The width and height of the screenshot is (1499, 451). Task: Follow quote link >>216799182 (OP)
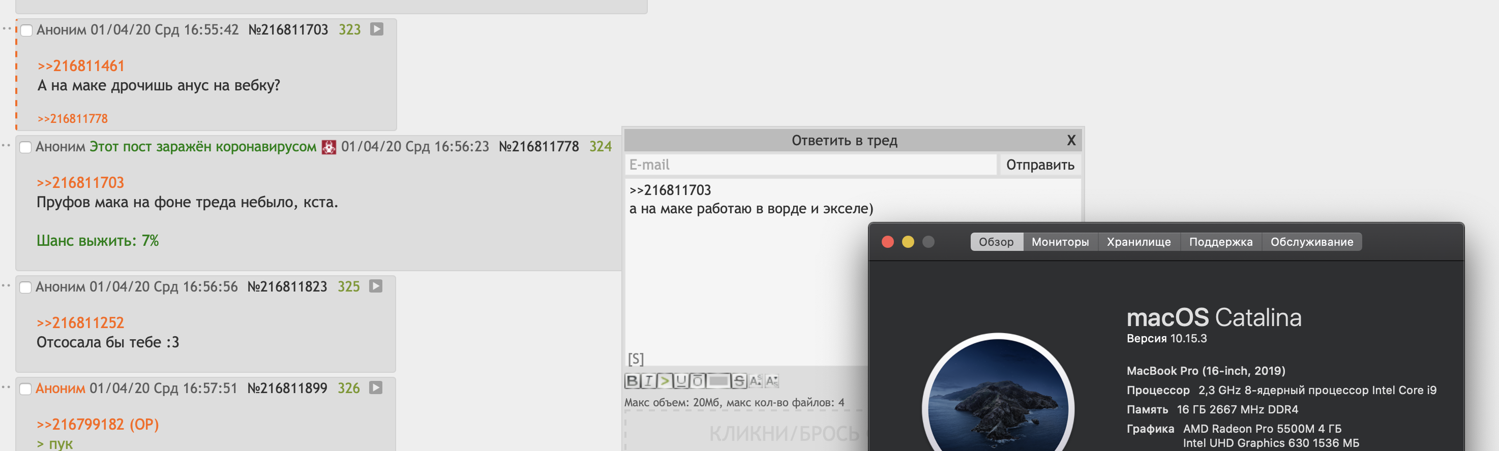(x=98, y=424)
